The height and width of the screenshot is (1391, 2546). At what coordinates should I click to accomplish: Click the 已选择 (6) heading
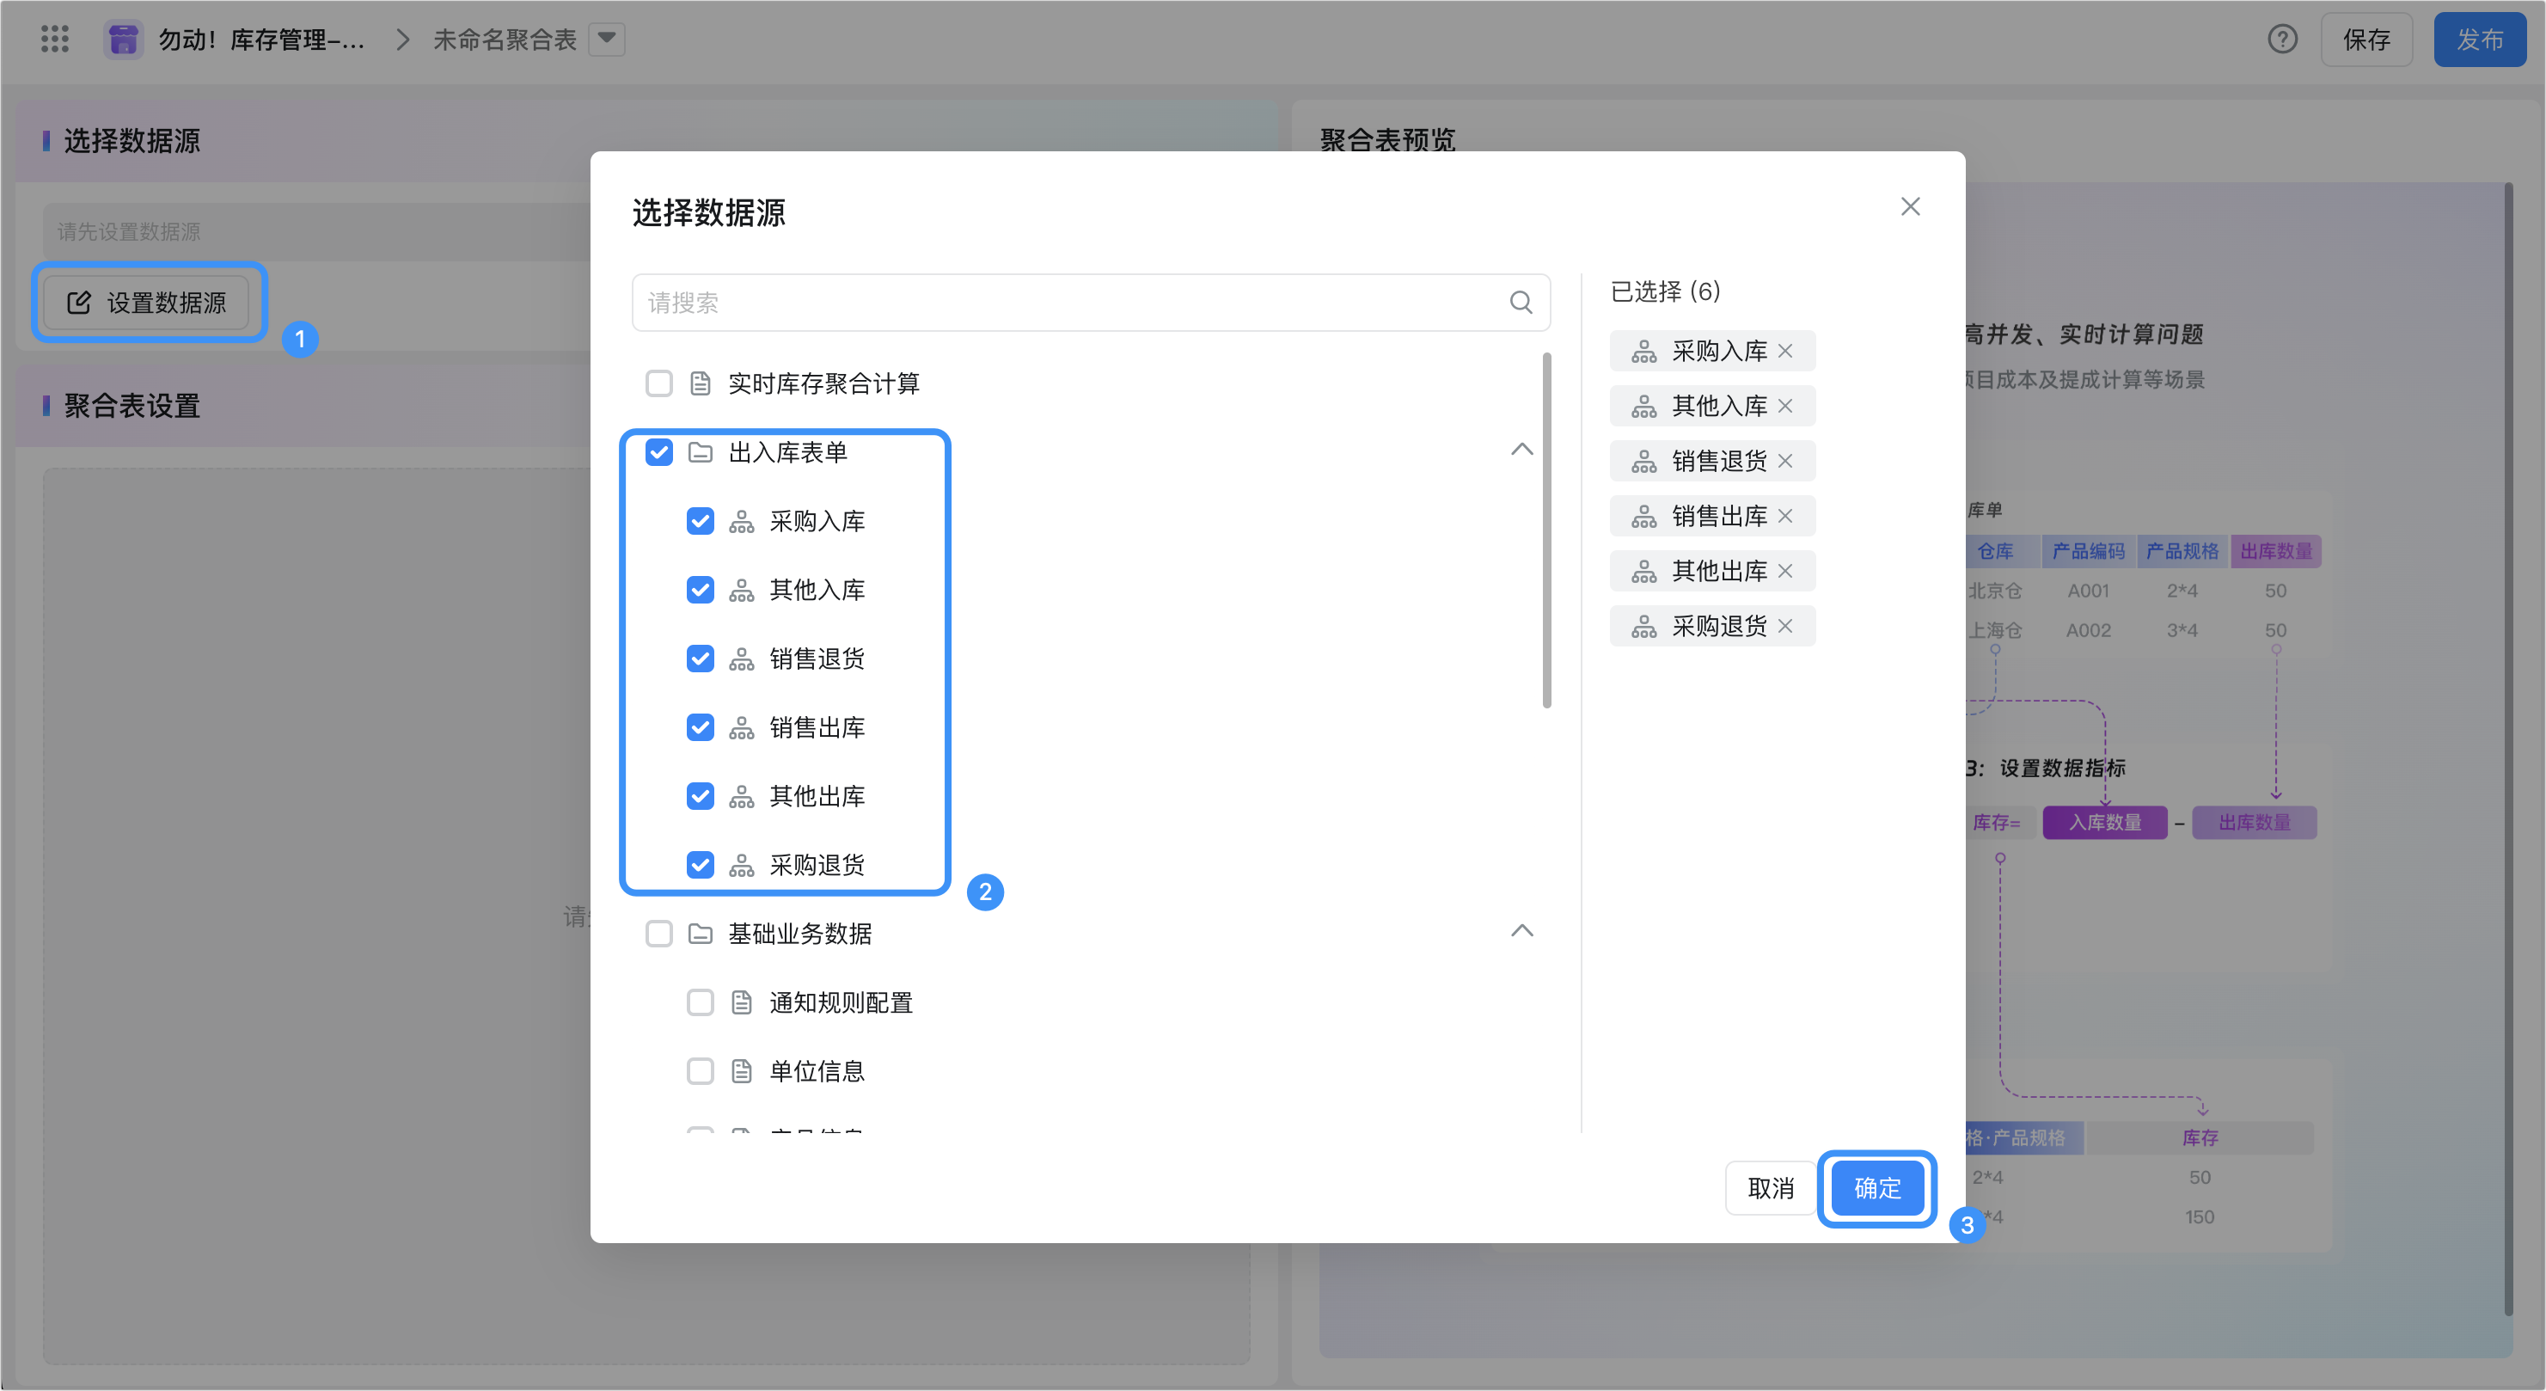tap(1665, 291)
